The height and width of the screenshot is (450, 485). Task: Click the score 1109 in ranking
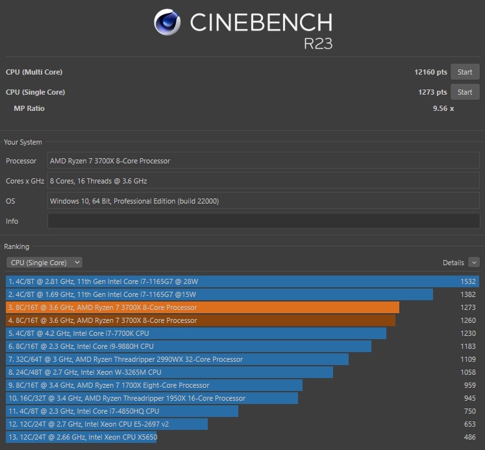point(467,359)
